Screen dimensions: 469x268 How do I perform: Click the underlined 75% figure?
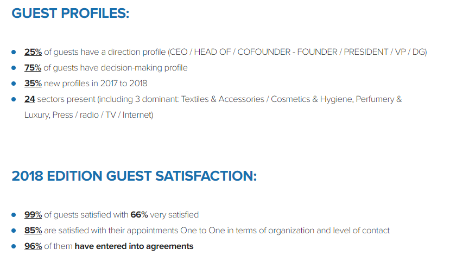(x=33, y=68)
